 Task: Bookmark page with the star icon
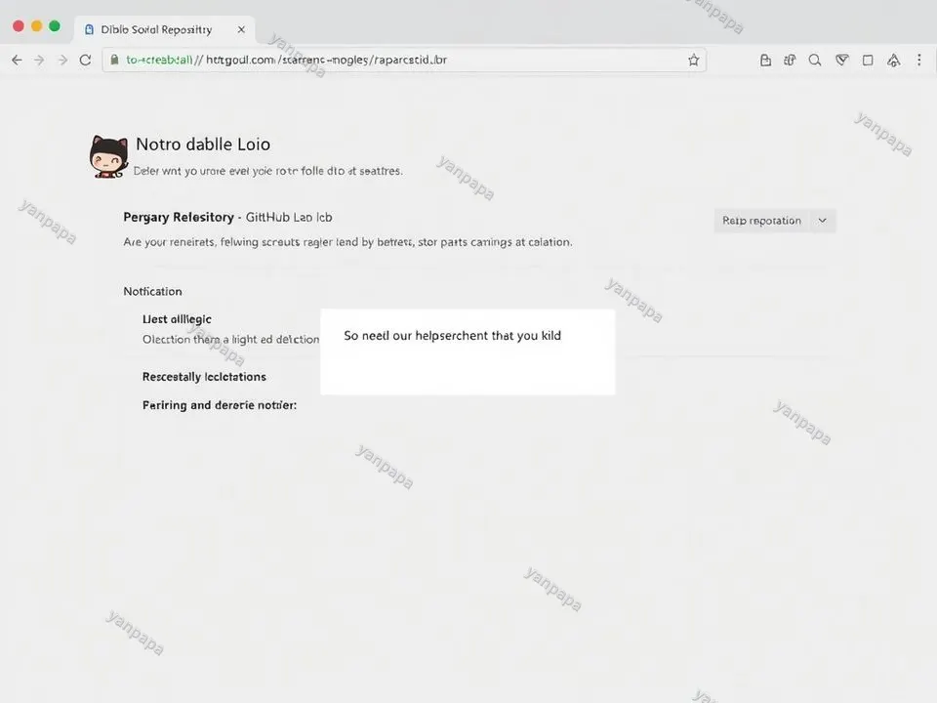pyautogui.click(x=693, y=61)
